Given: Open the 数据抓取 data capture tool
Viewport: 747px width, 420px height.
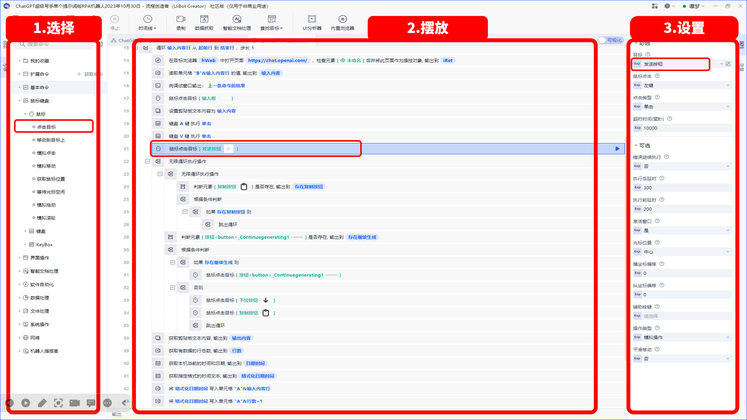Looking at the screenshot, I should coord(204,23).
